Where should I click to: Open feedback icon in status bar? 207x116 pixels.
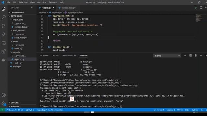[x=202, y=110]
